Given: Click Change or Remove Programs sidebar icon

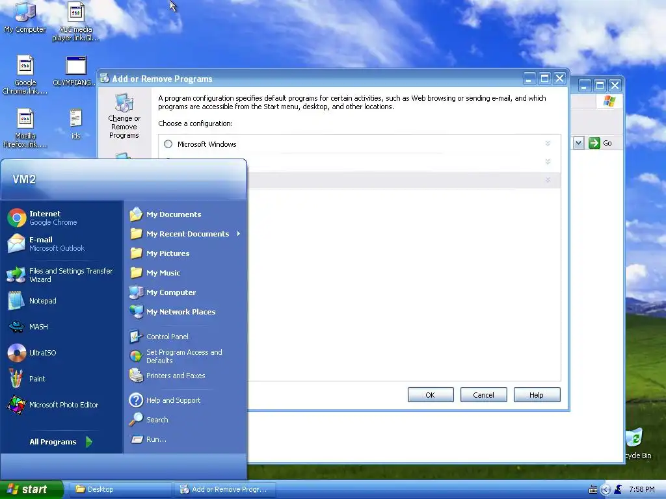Looking at the screenshot, I should pos(124,116).
